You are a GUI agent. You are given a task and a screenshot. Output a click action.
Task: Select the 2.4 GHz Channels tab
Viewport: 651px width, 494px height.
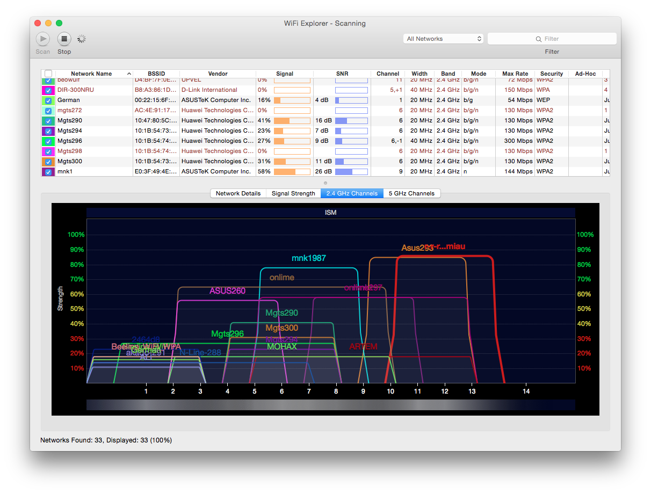[x=352, y=193]
